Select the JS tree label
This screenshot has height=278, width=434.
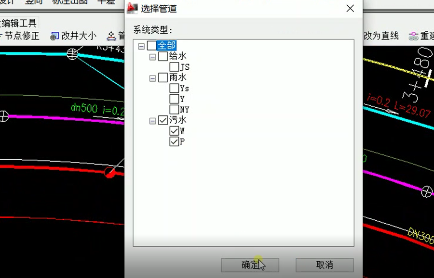click(x=185, y=67)
